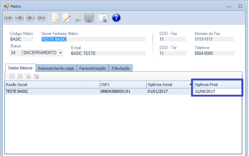Navigate to the previous record

(20, 18)
